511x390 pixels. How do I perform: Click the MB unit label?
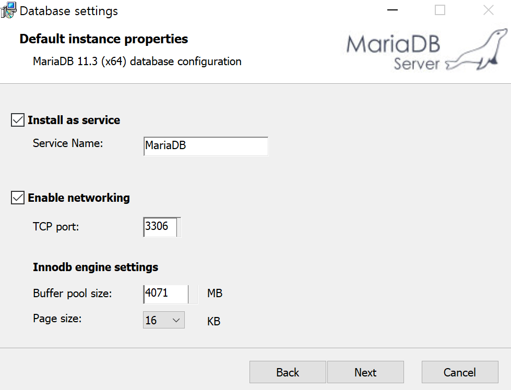click(215, 294)
